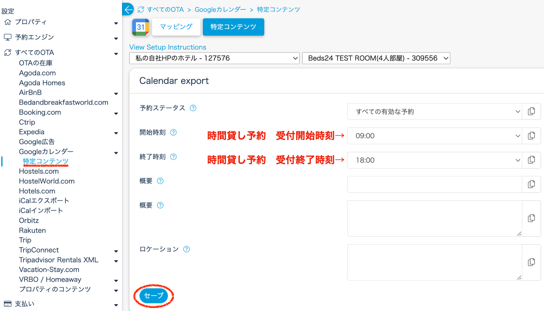This screenshot has height=311, width=544.
Task: Click the copy icon beside 予約ステータス field
Action: click(531, 111)
